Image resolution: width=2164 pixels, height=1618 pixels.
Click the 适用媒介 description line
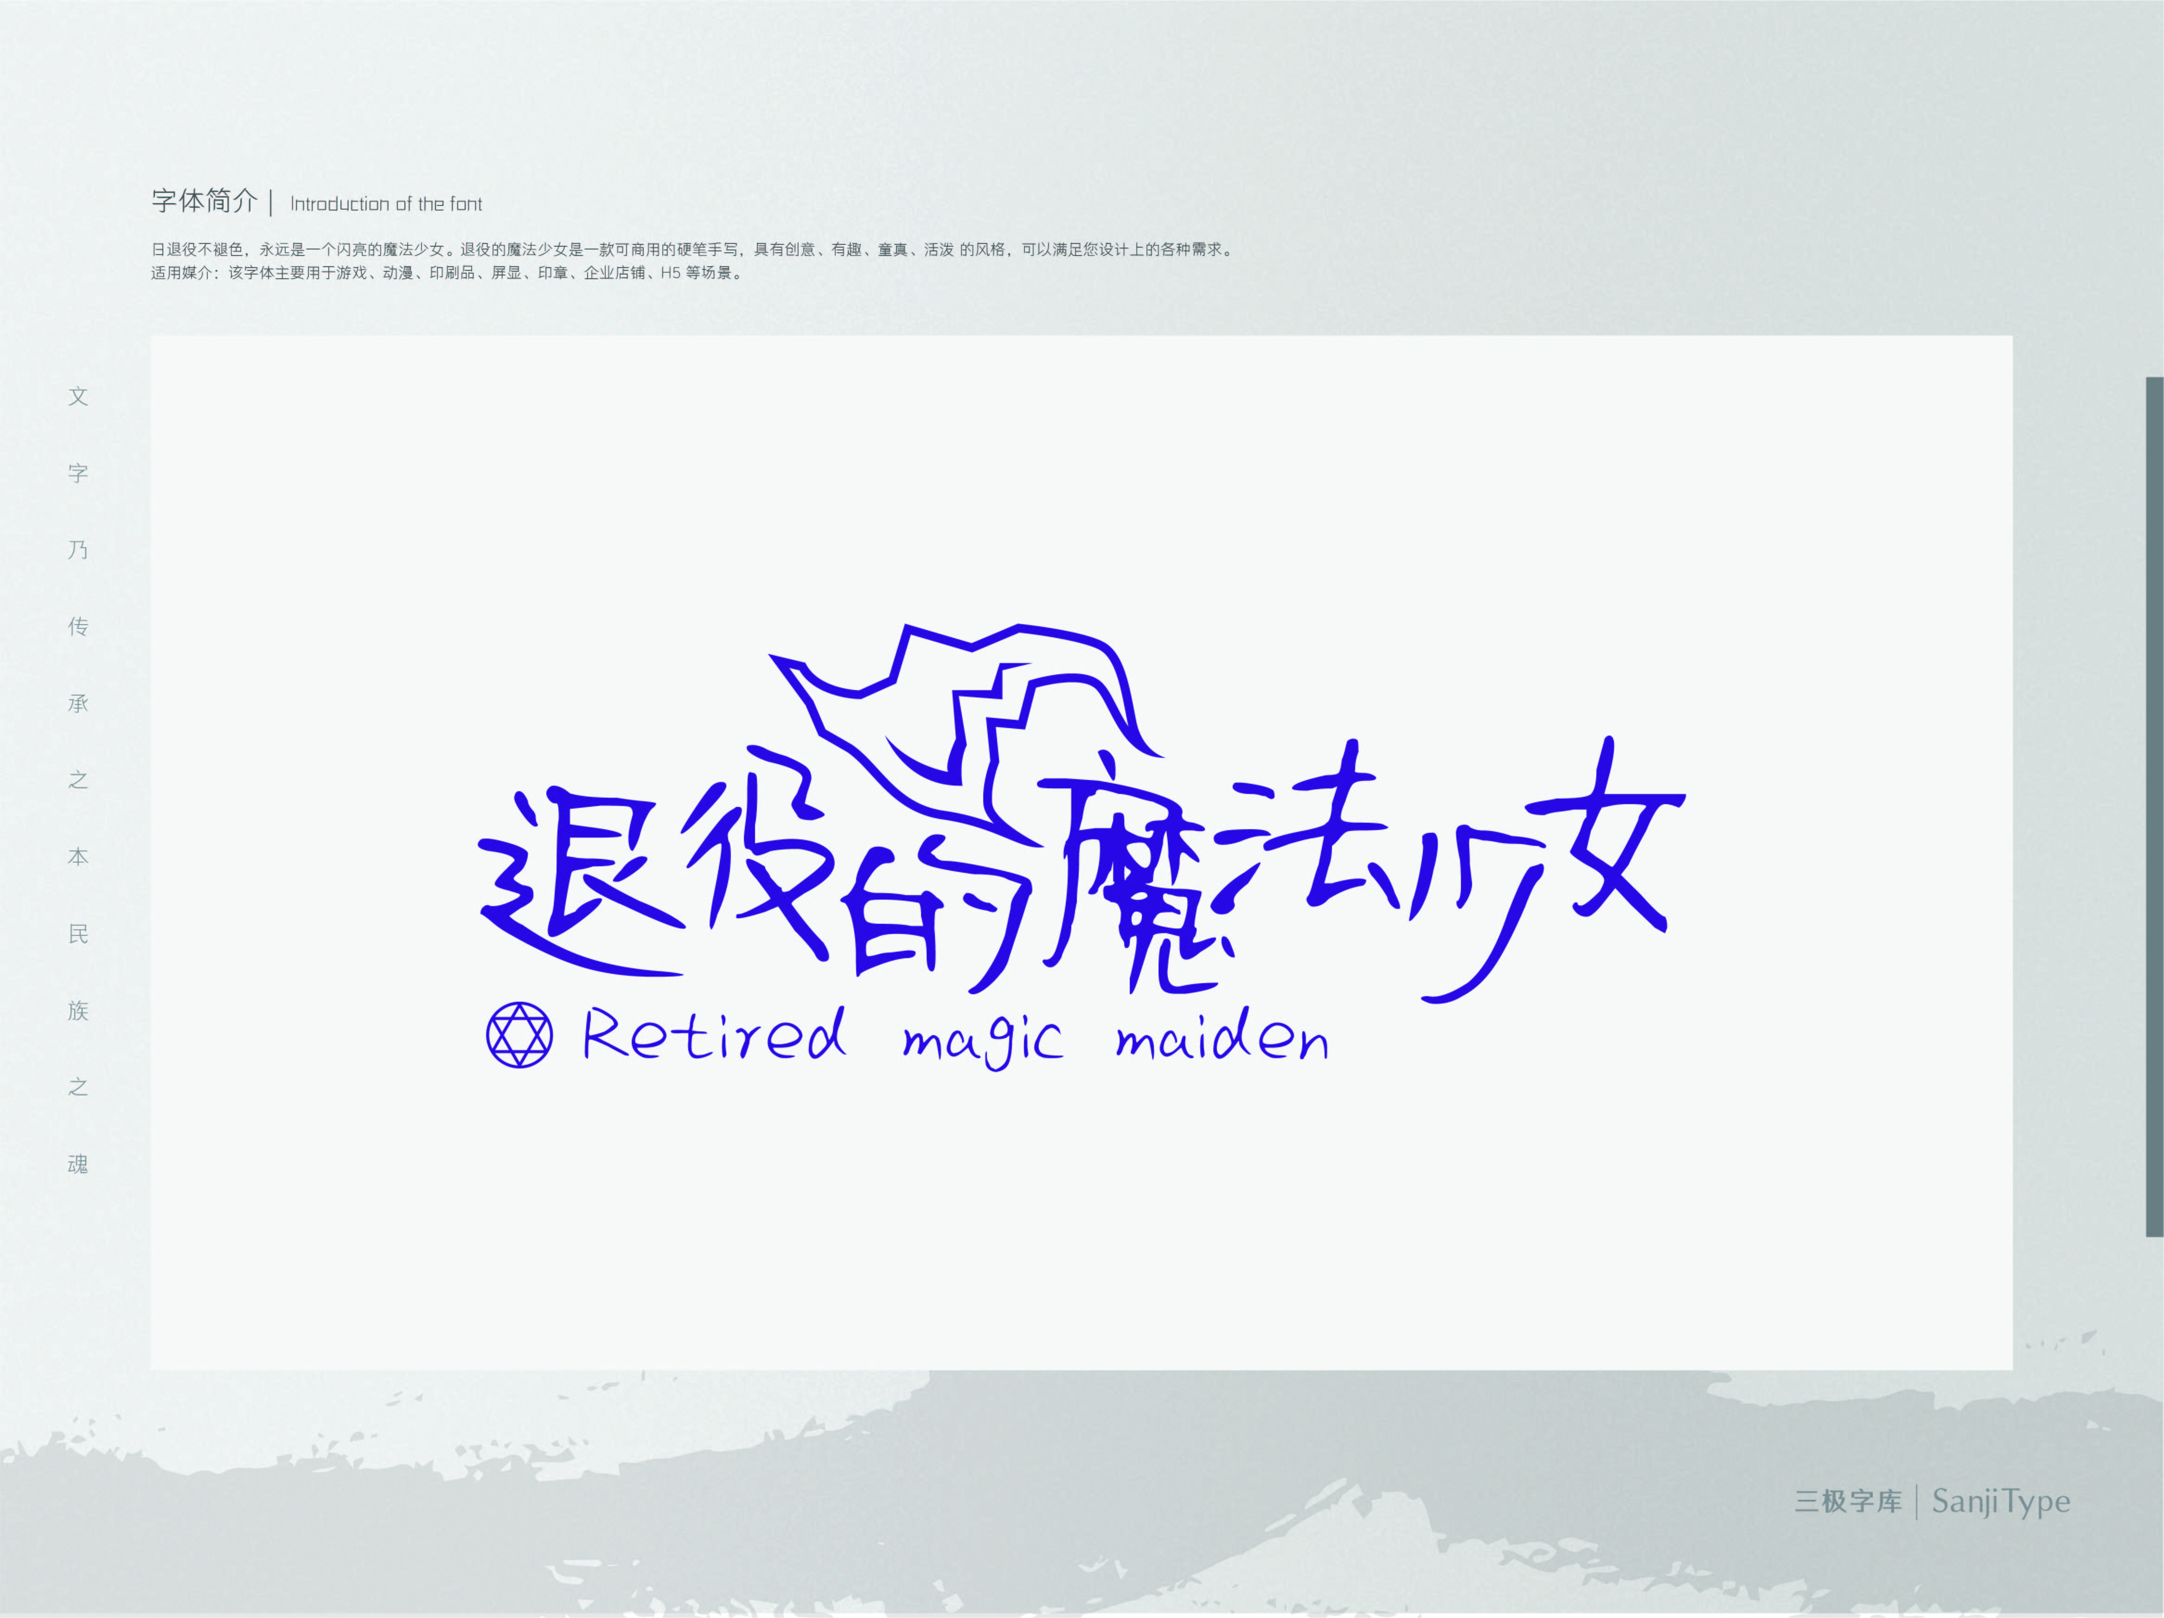[x=448, y=273]
